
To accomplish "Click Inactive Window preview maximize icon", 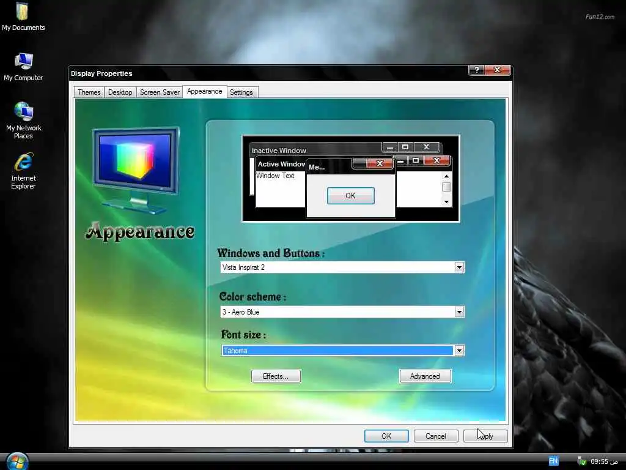I will point(405,147).
